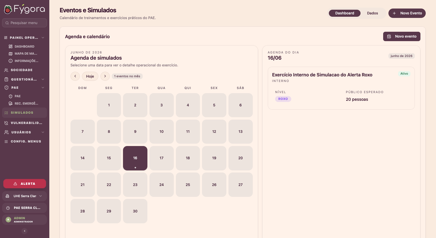Open Config. Menus sidebar entry
This screenshot has width=436, height=238.
(x=24, y=142)
